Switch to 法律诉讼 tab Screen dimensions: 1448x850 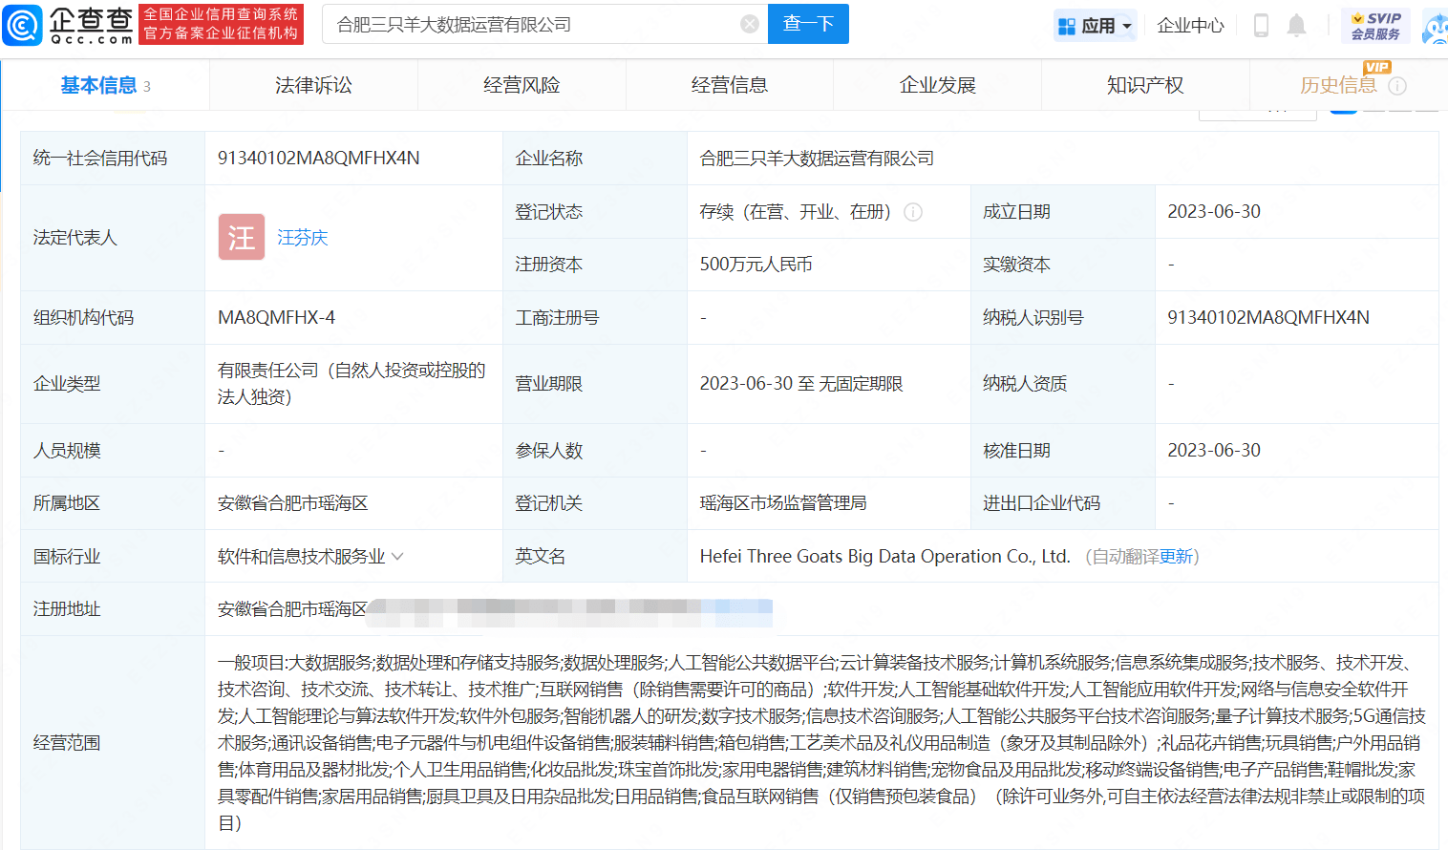click(313, 85)
